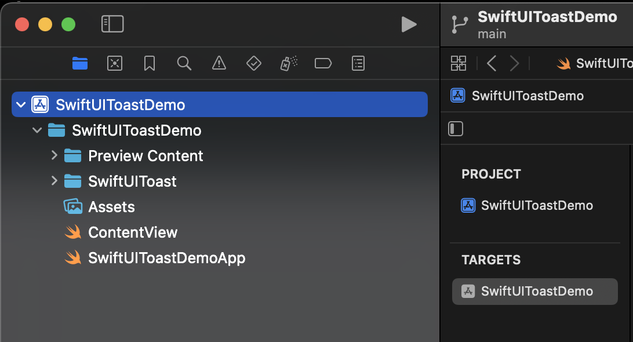
Task: Toggle the project and targets list panel
Action: point(456,129)
